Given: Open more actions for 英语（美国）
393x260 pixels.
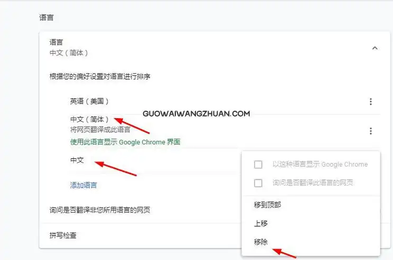Looking at the screenshot, I should click(x=371, y=102).
